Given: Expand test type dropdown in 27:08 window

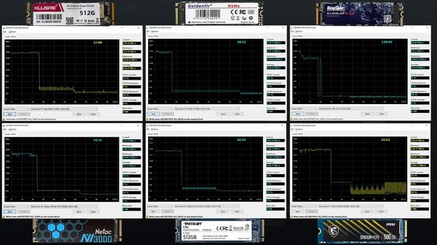Looking at the screenshot, I should click(16, 109).
